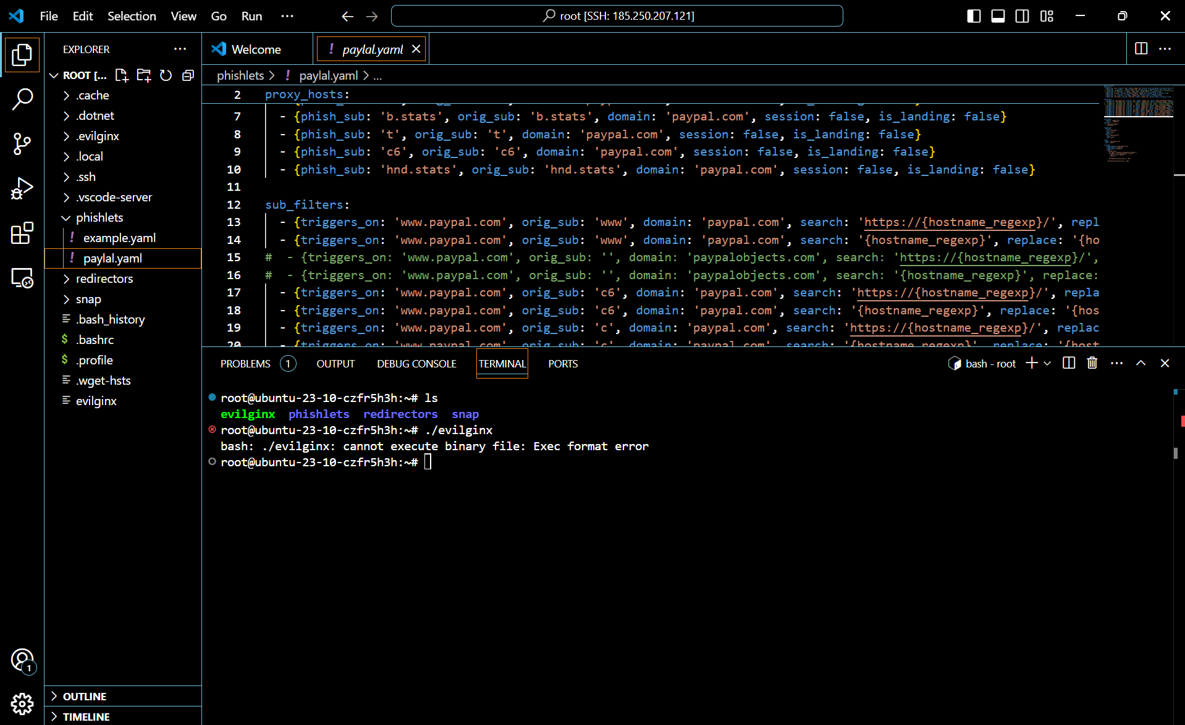Open the .bash_history file
1185x725 pixels.
(123, 319)
